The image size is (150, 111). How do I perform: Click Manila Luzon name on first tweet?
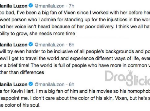[x=14, y=6]
